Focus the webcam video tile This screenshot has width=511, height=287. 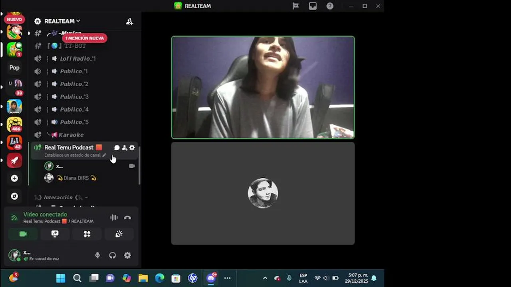[263, 87]
